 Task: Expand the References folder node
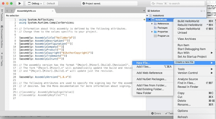[152, 24]
